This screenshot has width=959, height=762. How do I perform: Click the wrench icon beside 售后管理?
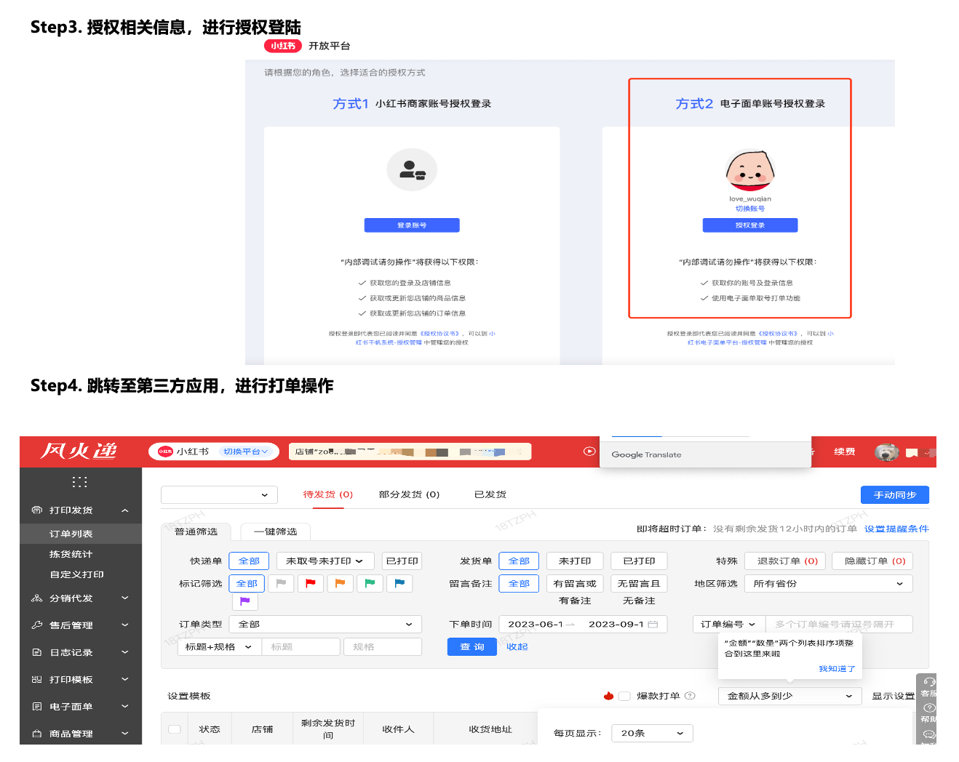[x=37, y=625]
